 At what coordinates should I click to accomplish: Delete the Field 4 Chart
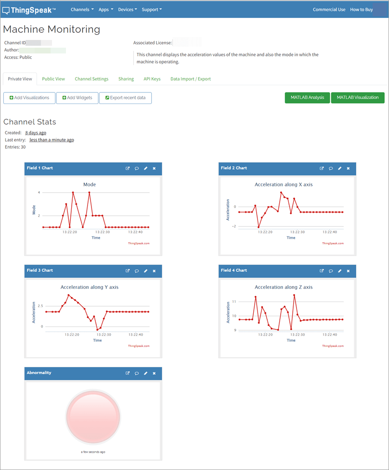(348, 271)
